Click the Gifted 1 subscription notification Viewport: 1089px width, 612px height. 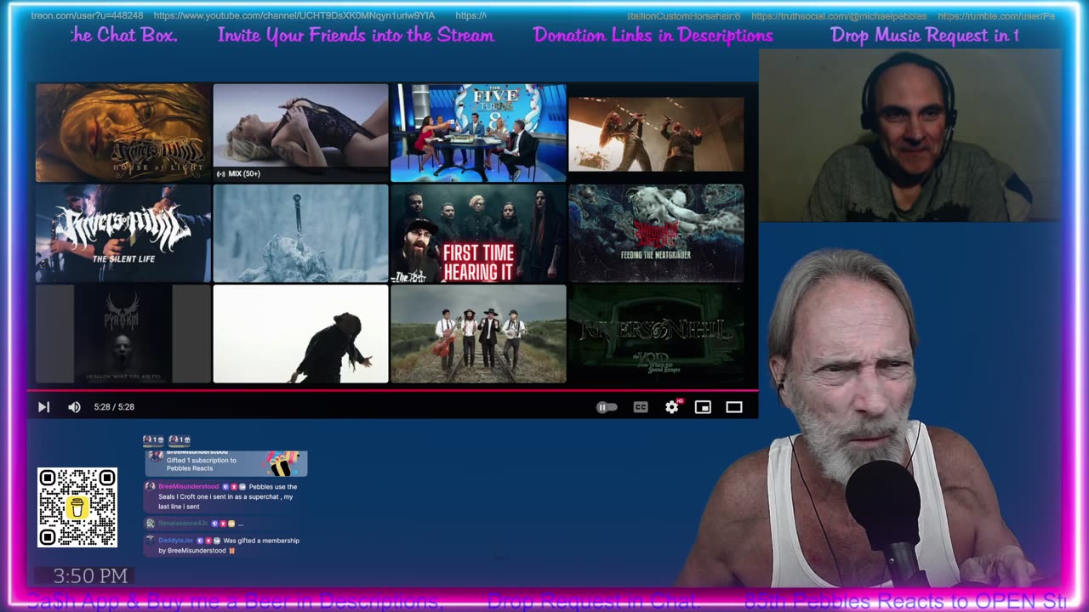click(225, 463)
